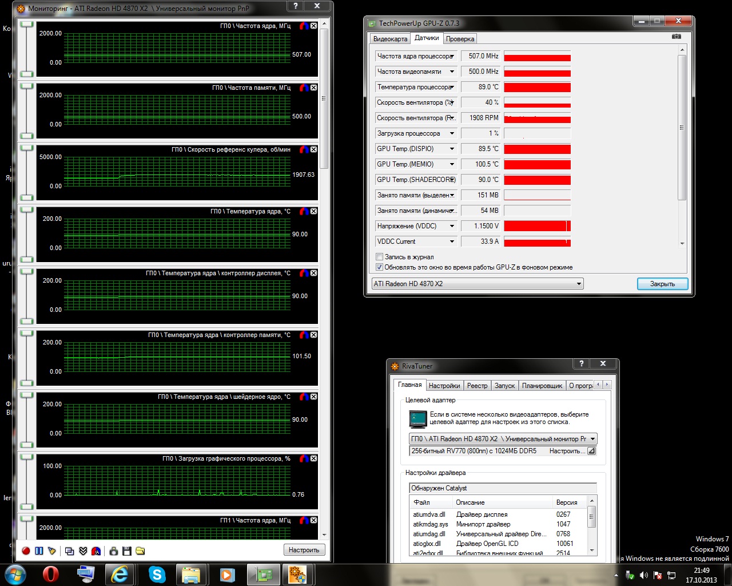Save log with the floppy disk icon
732x586 pixels.
127,551
